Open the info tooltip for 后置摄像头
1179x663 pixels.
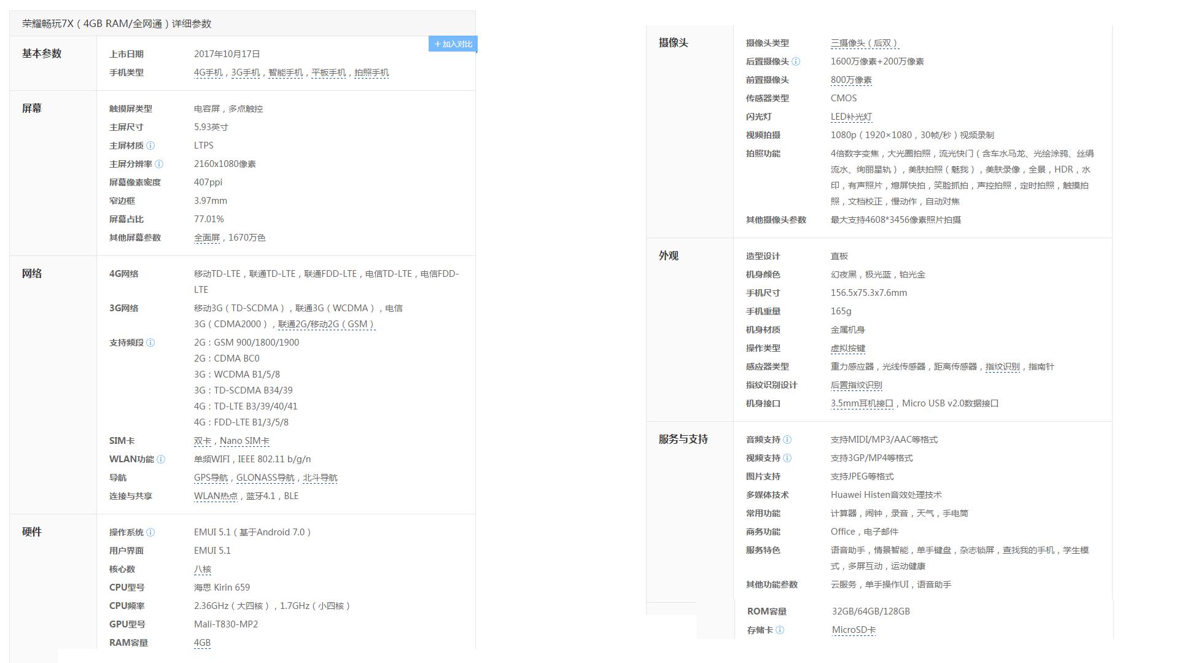pos(797,61)
